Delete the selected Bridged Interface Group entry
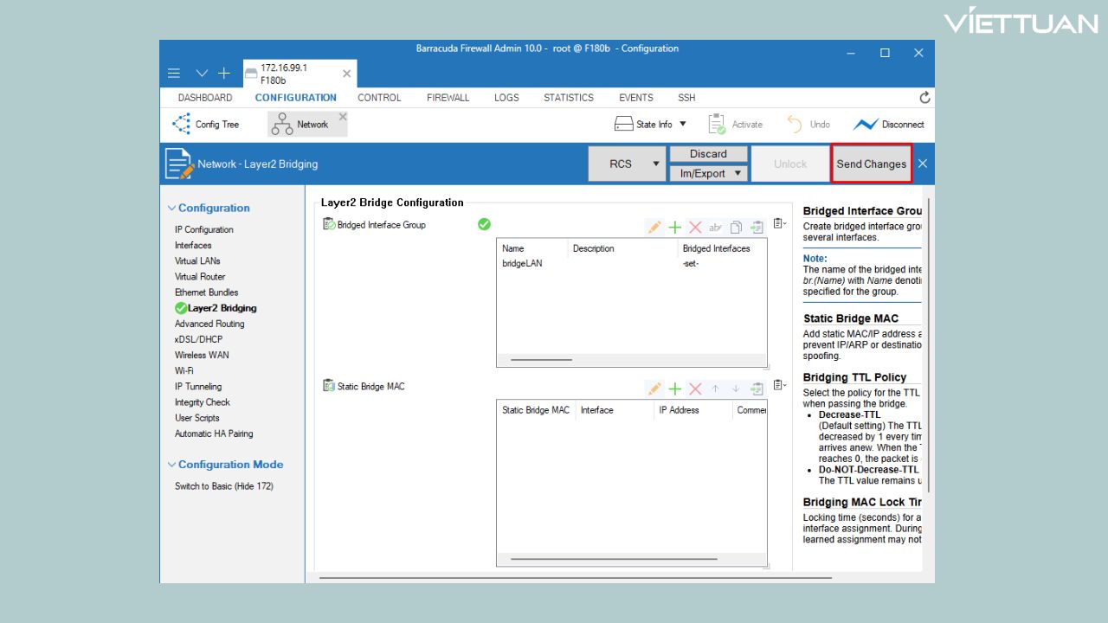 tap(695, 228)
